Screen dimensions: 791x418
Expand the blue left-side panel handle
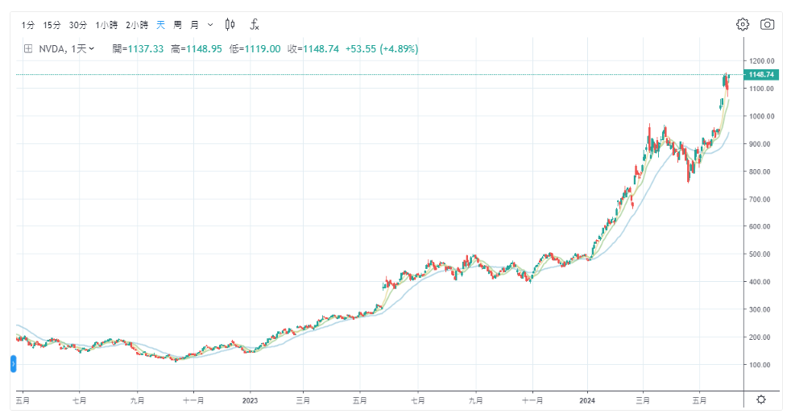pos(13,365)
